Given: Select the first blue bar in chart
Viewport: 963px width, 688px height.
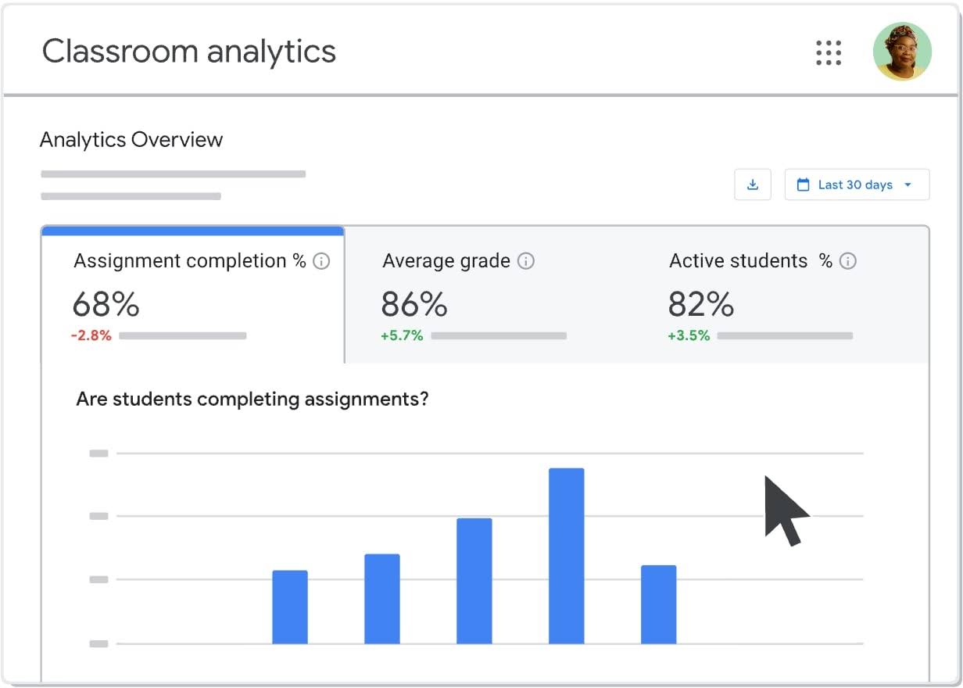Looking at the screenshot, I should click(290, 607).
